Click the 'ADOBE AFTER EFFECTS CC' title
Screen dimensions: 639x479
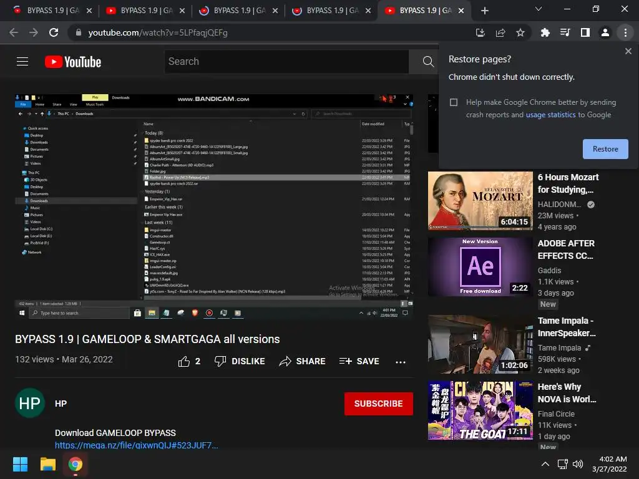(x=566, y=249)
